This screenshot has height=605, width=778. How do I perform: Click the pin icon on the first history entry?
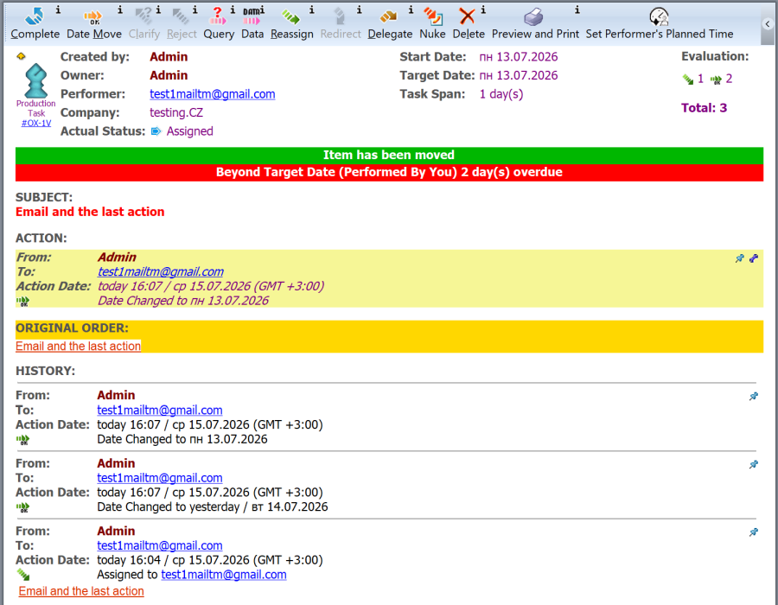[754, 396]
